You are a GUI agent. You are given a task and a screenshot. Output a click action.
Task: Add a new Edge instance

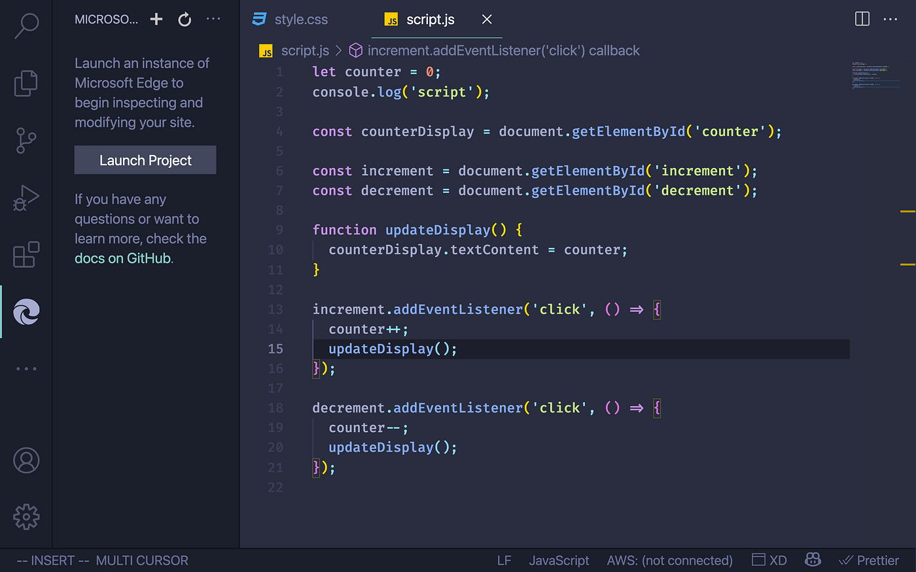pos(156,19)
